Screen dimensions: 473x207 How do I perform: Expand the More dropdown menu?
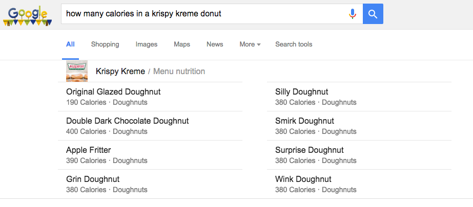point(250,44)
